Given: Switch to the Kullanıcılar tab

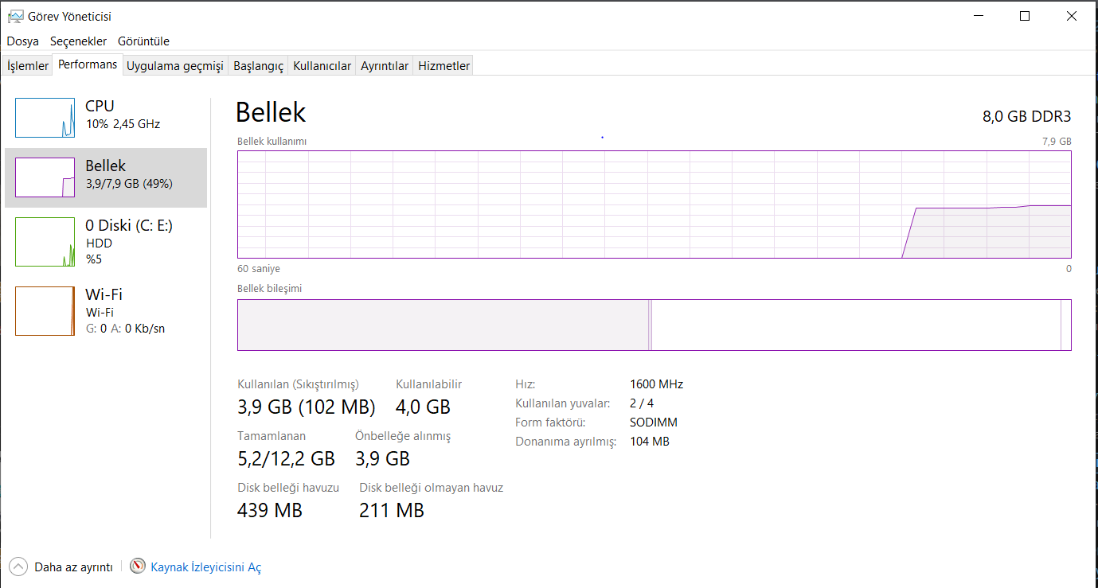Looking at the screenshot, I should (x=322, y=66).
